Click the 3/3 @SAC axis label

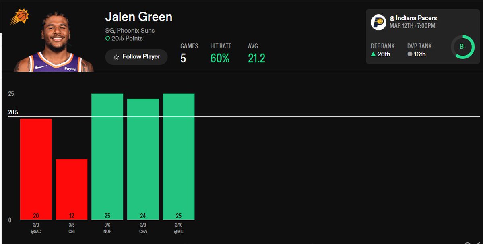(x=36, y=228)
